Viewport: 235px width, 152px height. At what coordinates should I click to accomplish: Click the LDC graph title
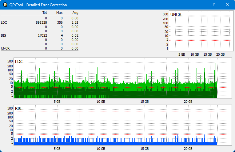tap(19, 62)
